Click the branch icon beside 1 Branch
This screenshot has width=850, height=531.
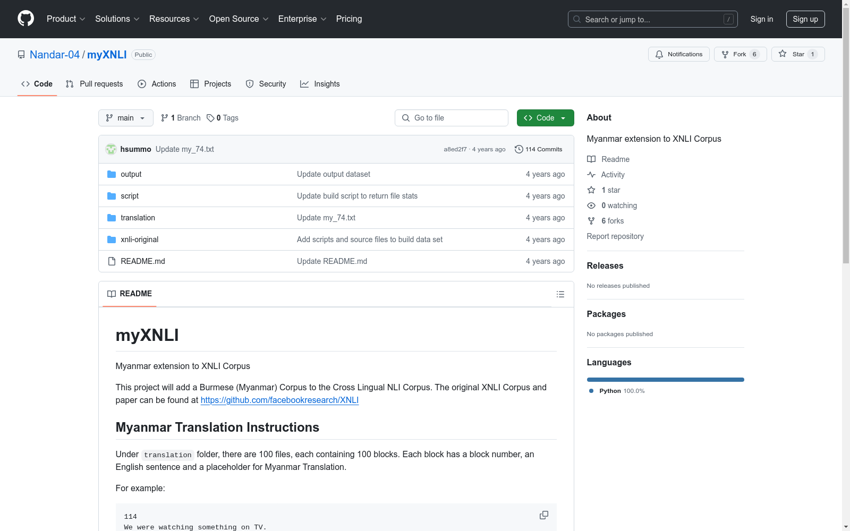click(x=165, y=118)
